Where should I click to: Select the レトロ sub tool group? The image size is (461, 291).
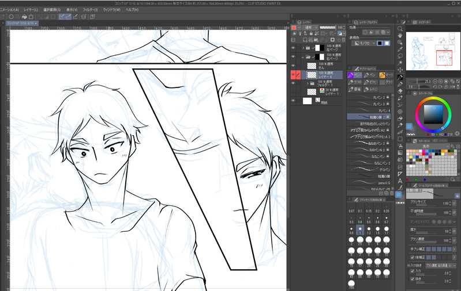pyautogui.click(x=371, y=89)
